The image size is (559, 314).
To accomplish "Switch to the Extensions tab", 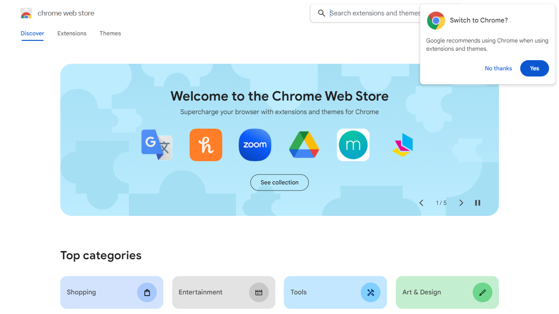I will (72, 34).
